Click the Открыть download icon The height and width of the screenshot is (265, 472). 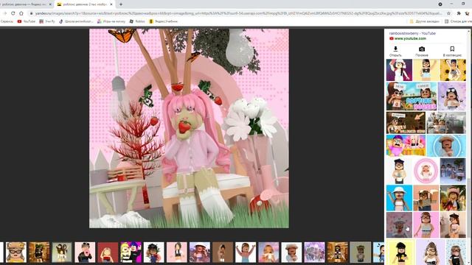(395, 49)
